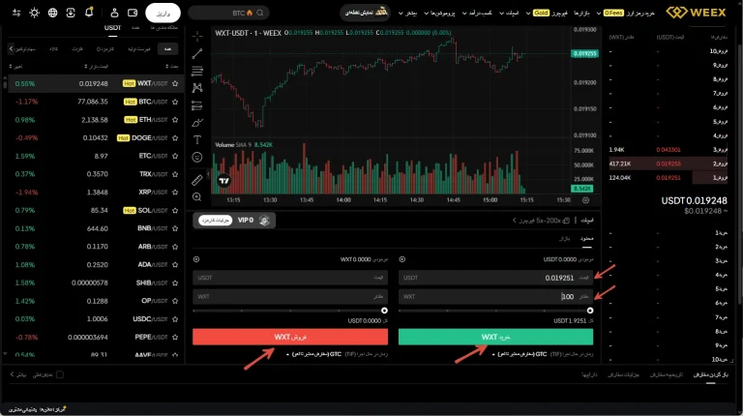Select the trend line drawing tool

click(x=197, y=53)
